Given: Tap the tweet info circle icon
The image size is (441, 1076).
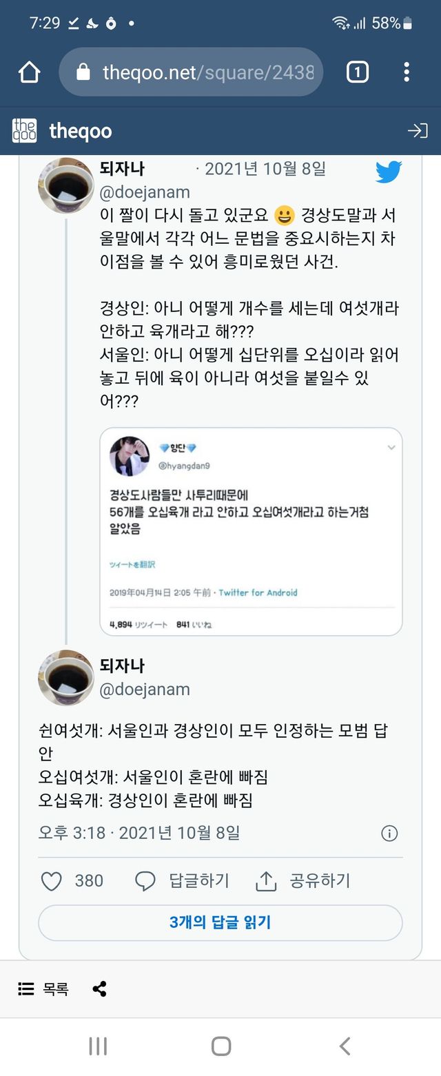Looking at the screenshot, I should (x=389, y=834).
